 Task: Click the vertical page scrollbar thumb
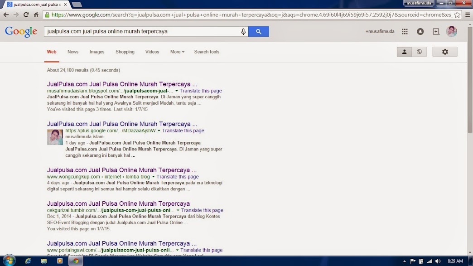pyautogui.click(x=470, y=80)
